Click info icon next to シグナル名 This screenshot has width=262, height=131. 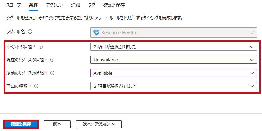point(30,31)
